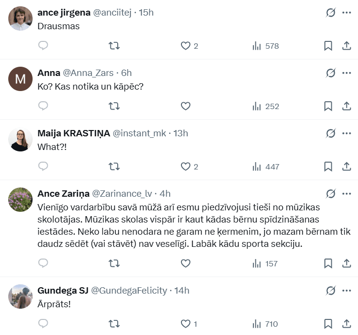Reply to ance jirgena's "Drausmas" tweet
The height and width of the screenshot is (335, 358).
tap(43, 46)
